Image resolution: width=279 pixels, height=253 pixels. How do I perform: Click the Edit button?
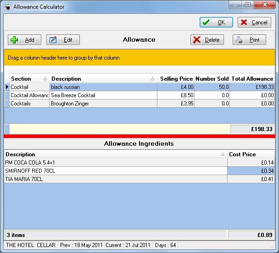[63, 39]
